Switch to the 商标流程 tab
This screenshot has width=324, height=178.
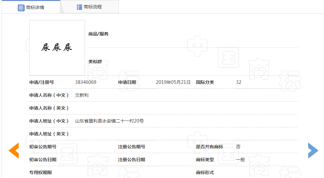point(92,7)
